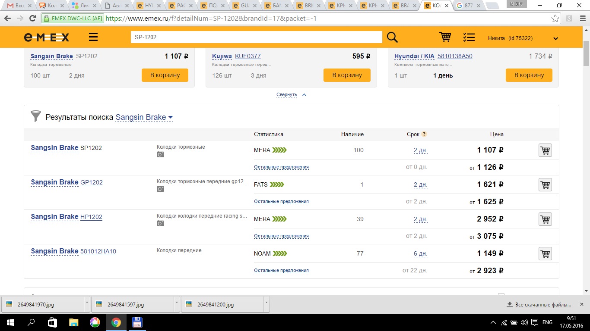Expand Остальные предложения under SP1202 row
The width and height of the screenshot is (590, 331).
[281, 167]
